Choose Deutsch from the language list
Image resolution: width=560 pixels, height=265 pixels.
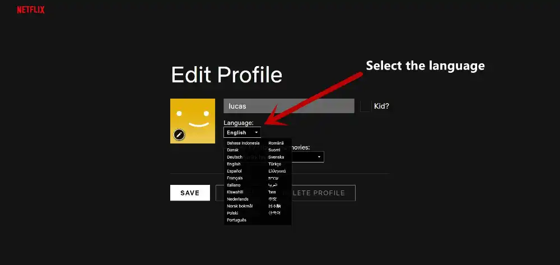click(235, 157)
